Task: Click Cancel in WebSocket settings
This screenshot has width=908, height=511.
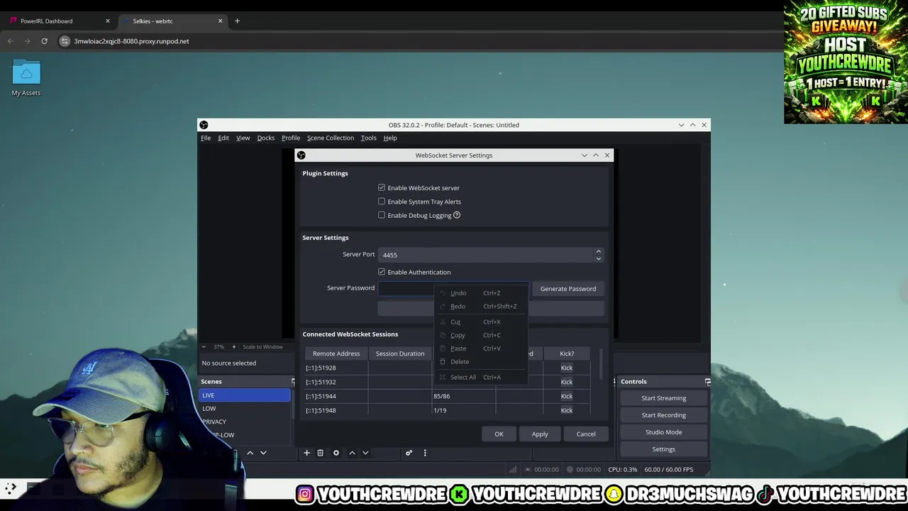Action: (x=586, y=434)
